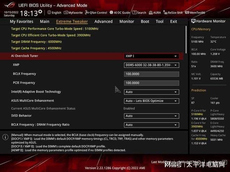
Task: Launch Qfan Control from toolbar
Action: [x=96, y=13]
